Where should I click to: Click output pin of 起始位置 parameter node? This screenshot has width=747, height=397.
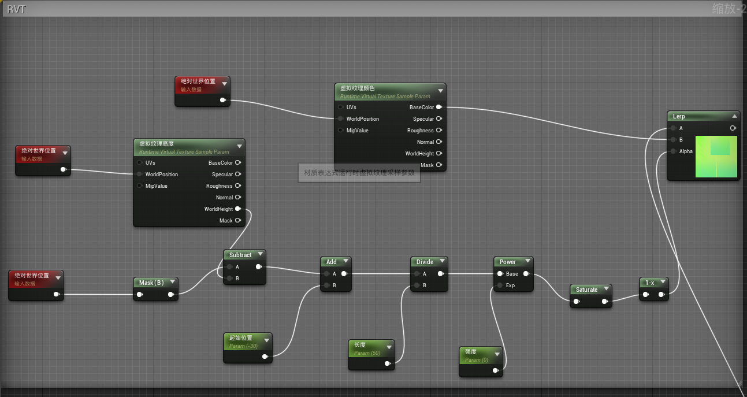click(x=265, y=357)
